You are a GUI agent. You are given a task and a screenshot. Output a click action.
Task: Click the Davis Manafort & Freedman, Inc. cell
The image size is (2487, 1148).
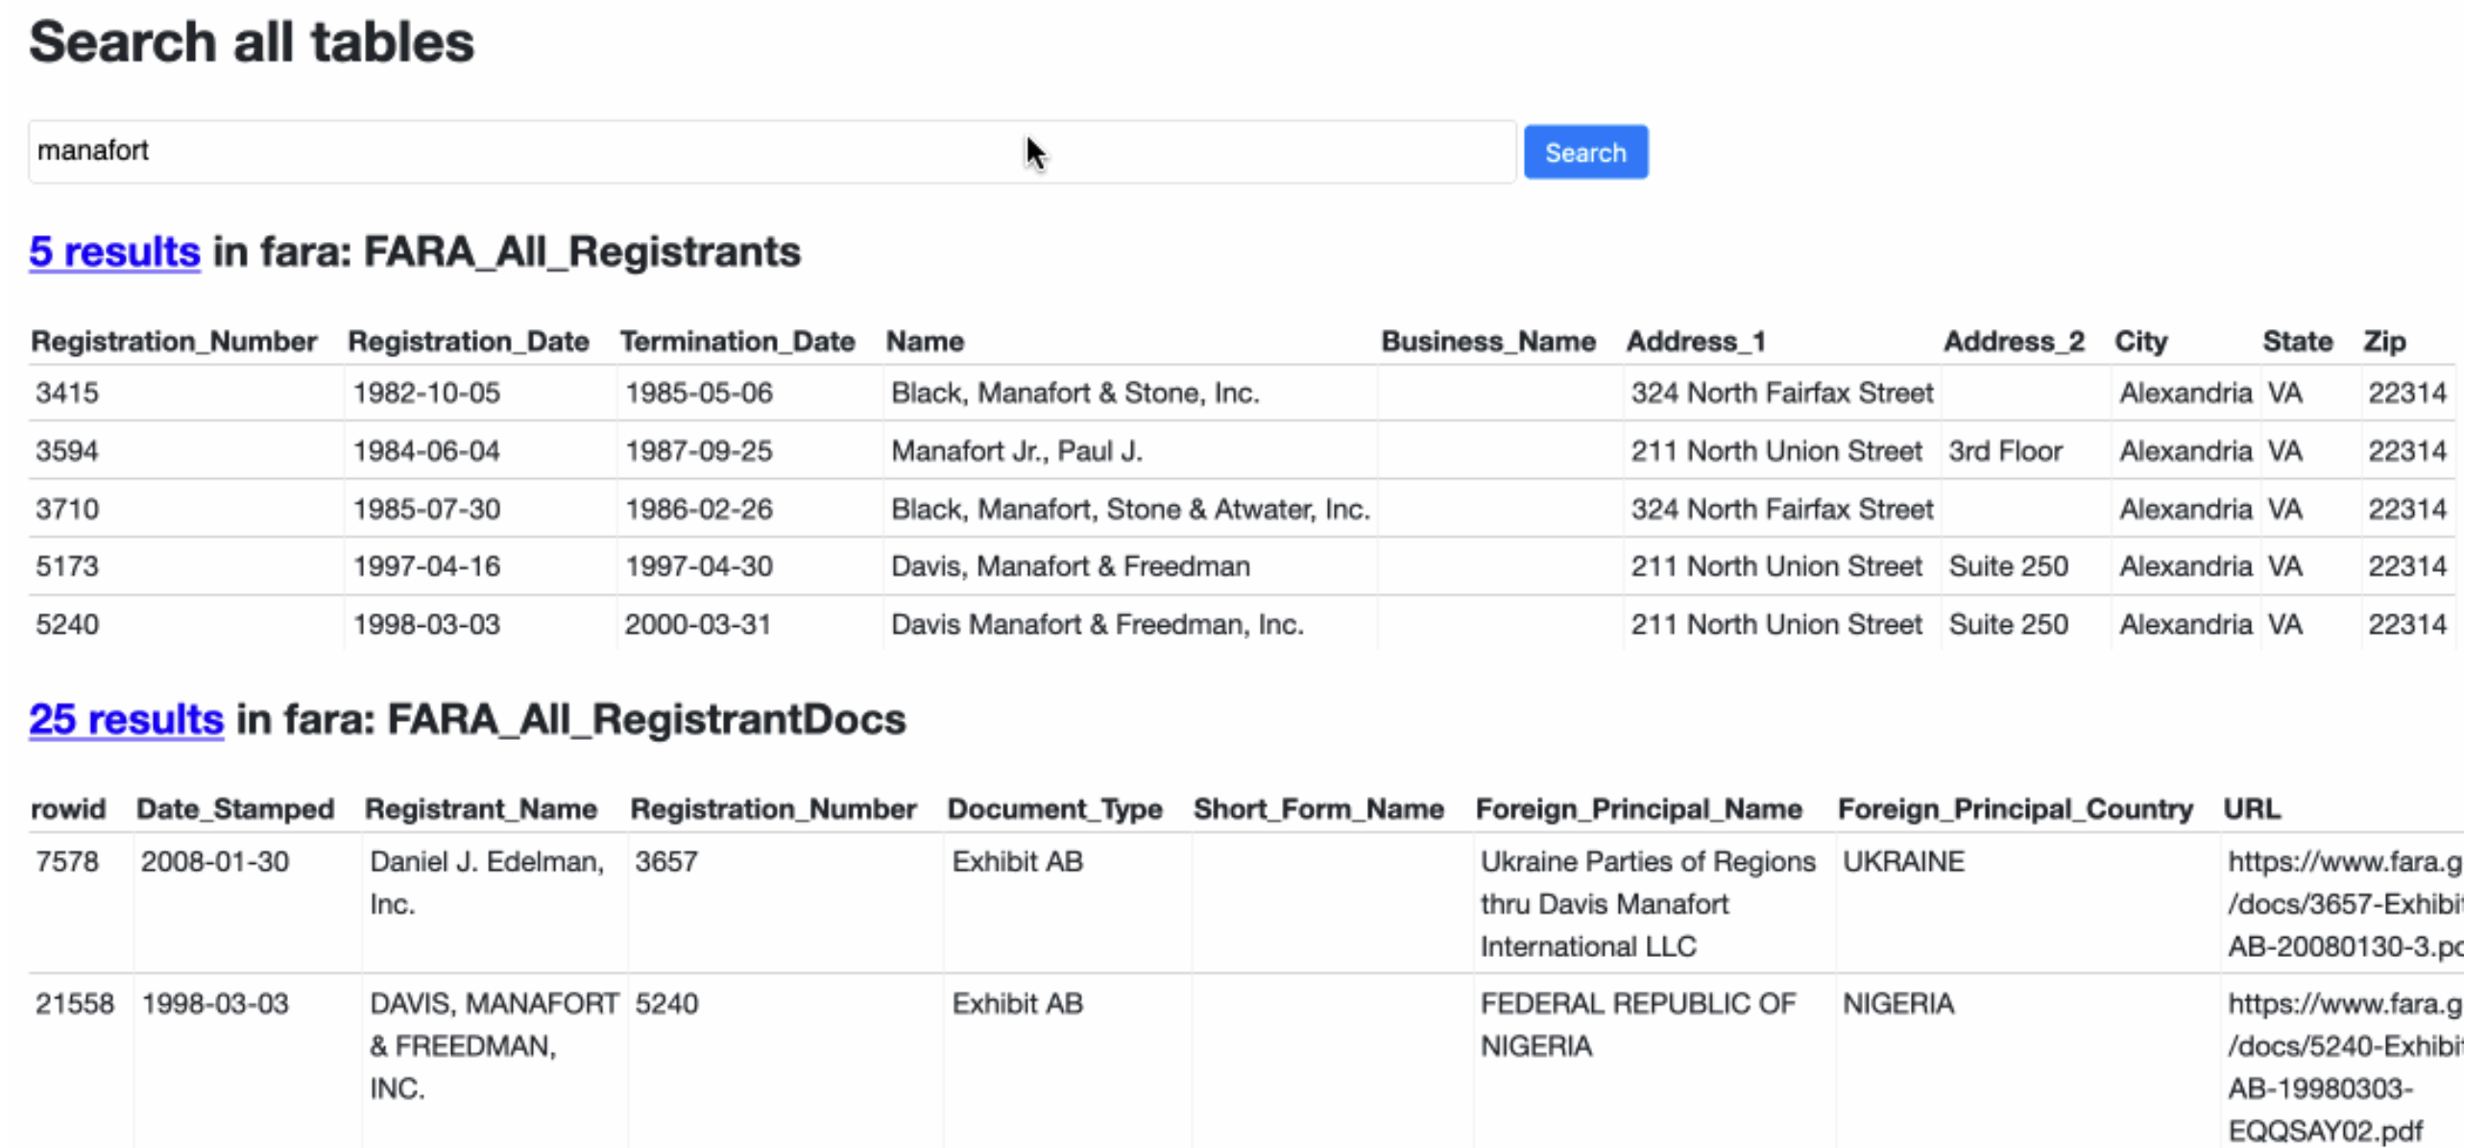[1097, 625]
